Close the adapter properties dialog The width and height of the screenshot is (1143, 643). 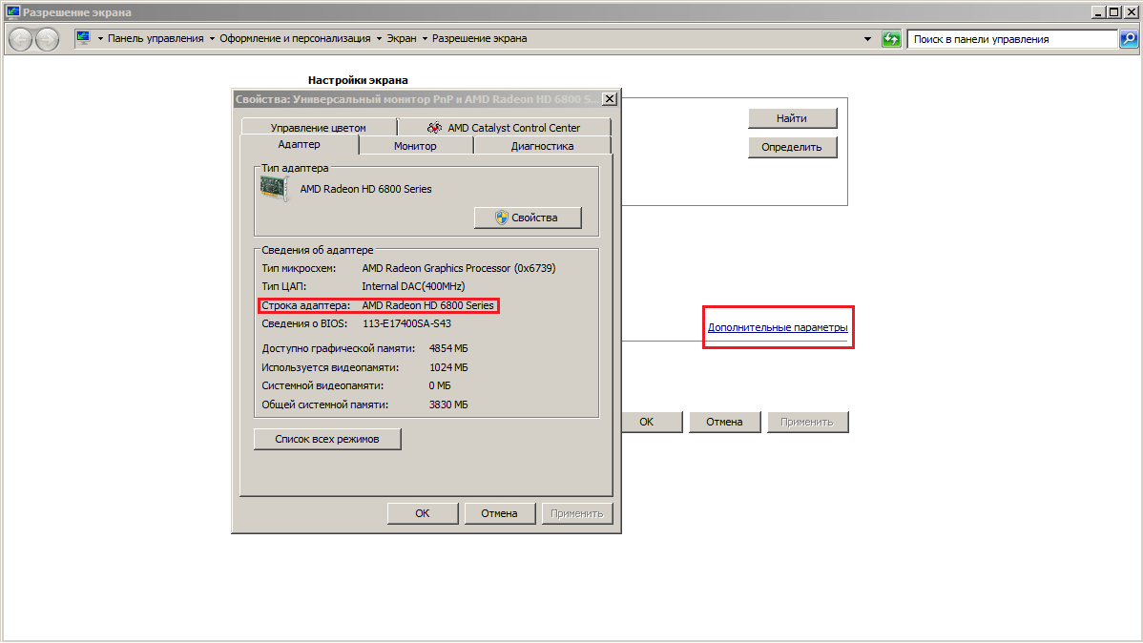tap(610, 99)
